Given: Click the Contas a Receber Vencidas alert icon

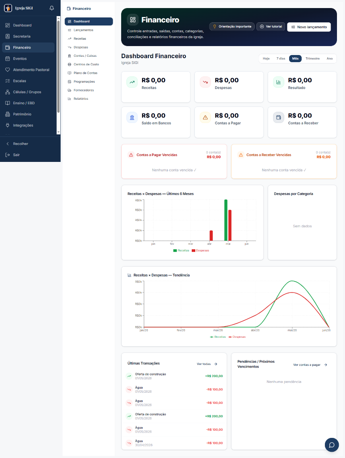Looking at the screenshot, I should tap(241, 155).
